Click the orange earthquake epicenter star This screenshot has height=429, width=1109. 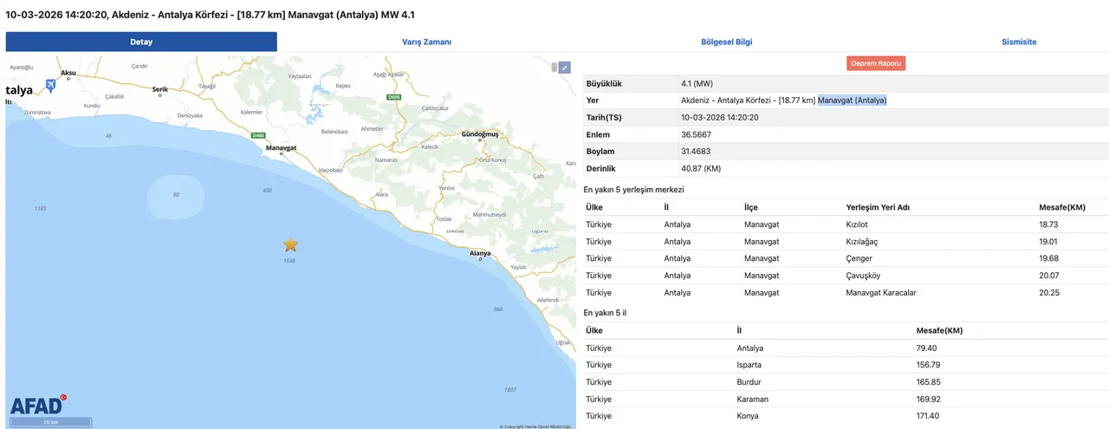click(290, 245)
